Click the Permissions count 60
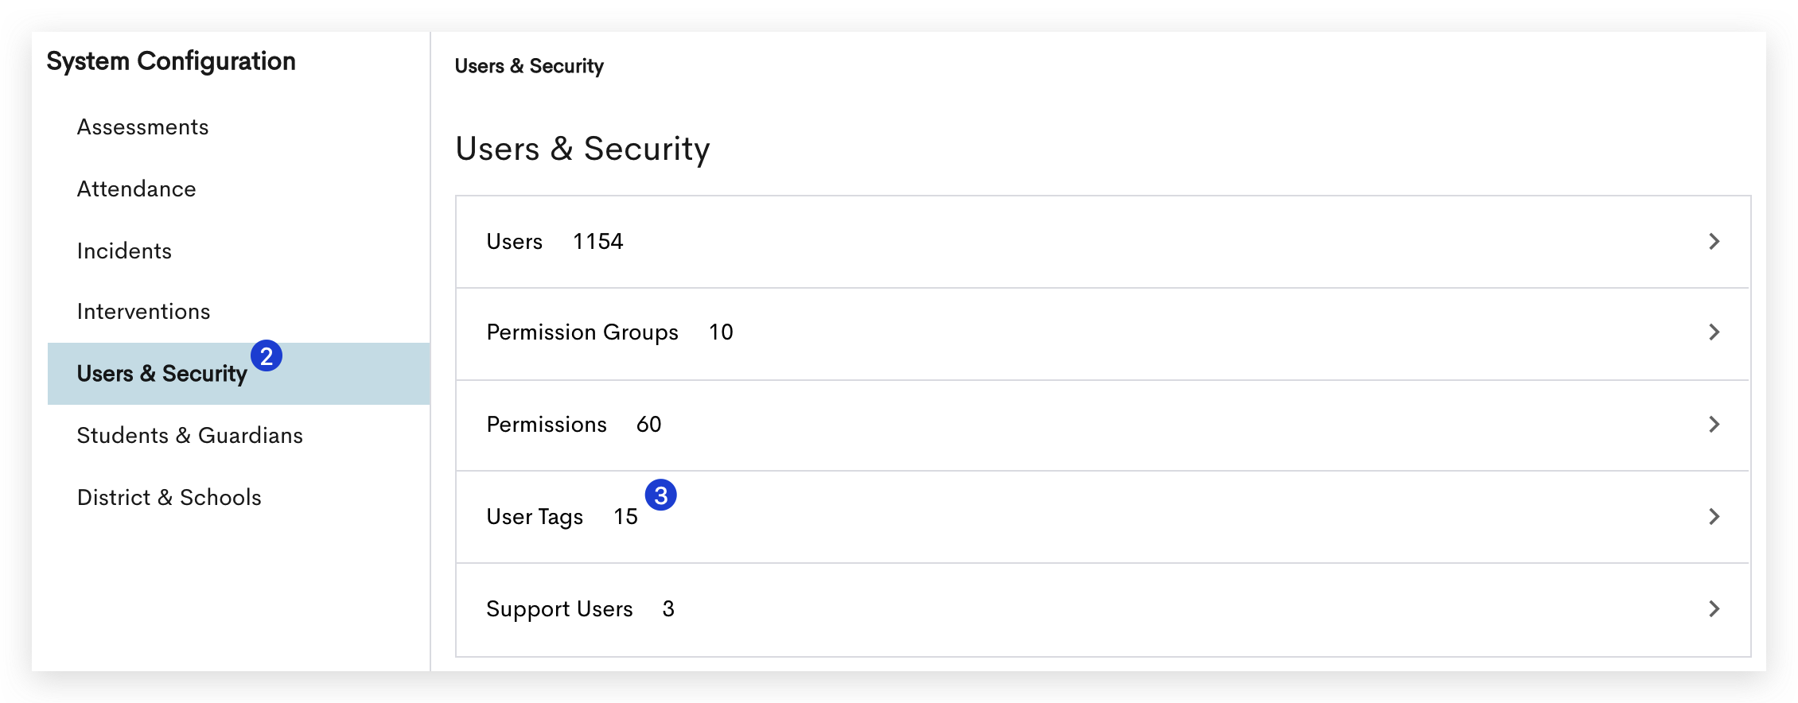1798x703 pixels. (x=648, y=425)
